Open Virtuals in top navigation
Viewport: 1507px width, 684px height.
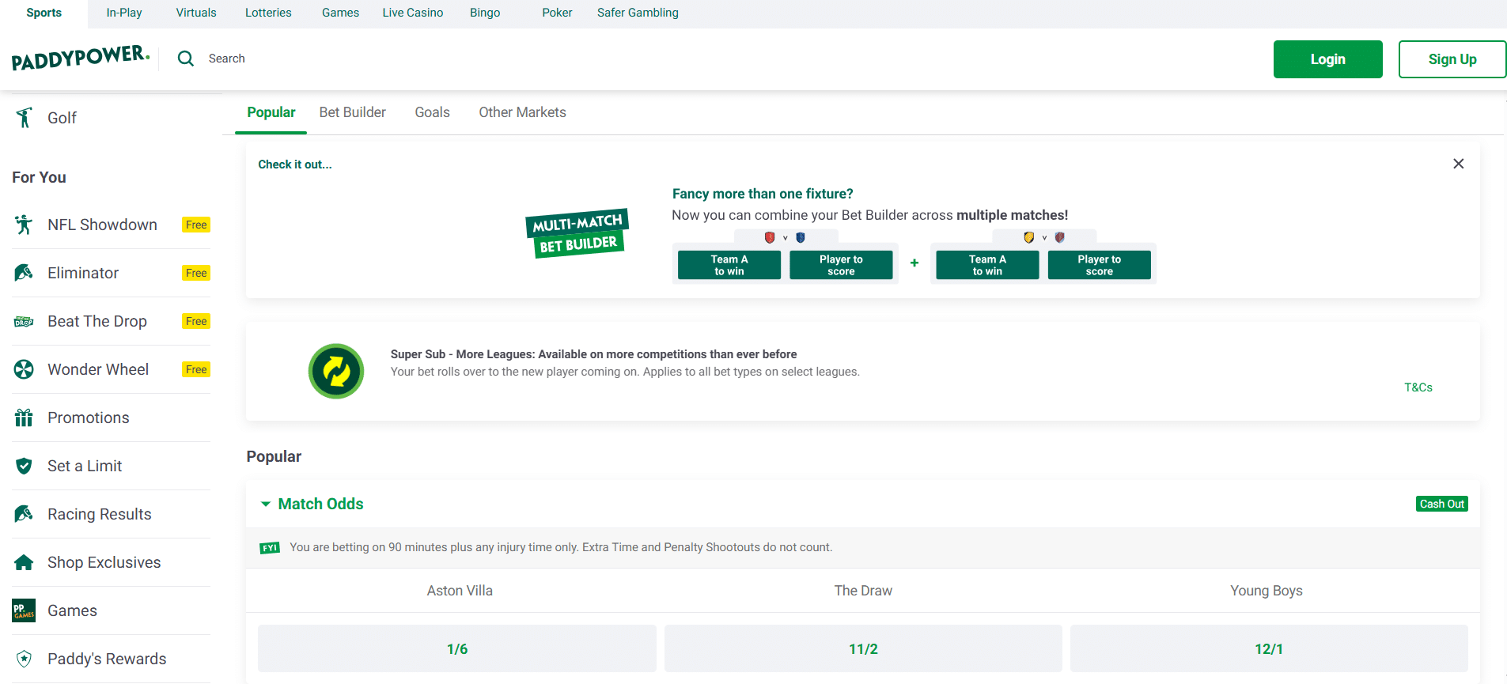point(196,13)
